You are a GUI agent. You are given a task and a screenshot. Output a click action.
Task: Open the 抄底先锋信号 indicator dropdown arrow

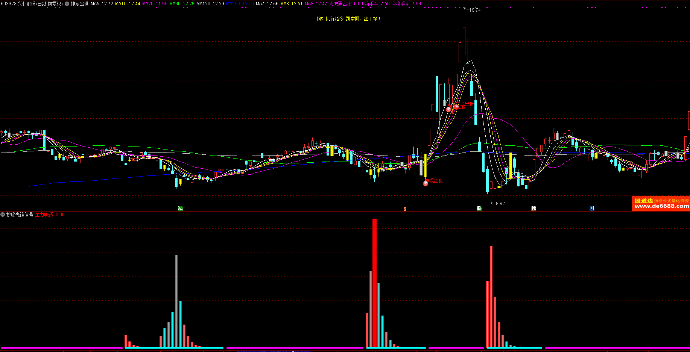pos(3,215)
